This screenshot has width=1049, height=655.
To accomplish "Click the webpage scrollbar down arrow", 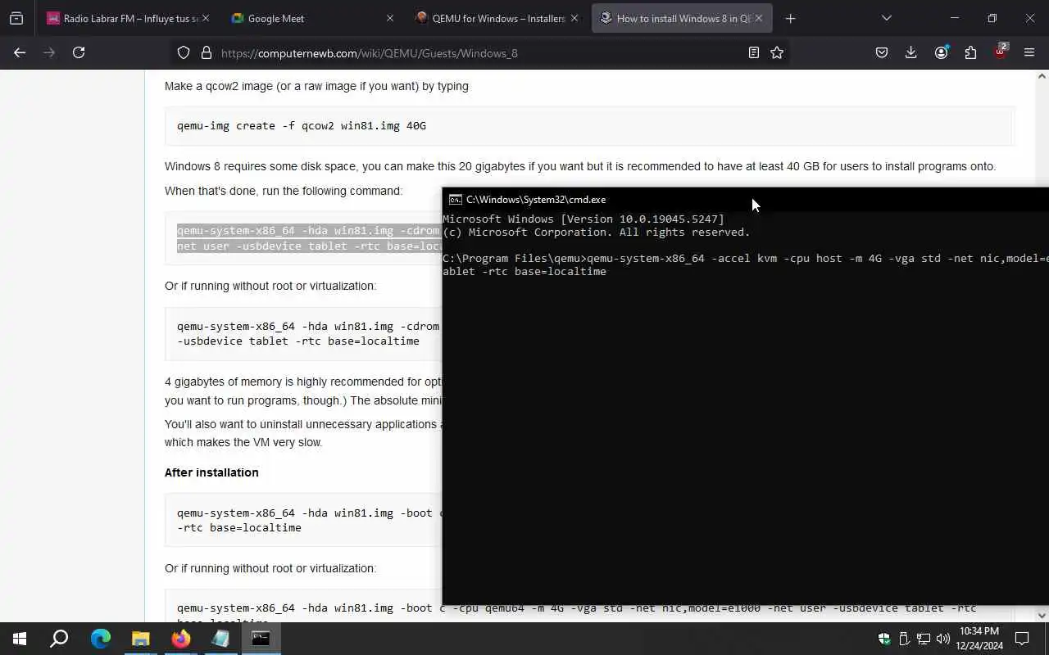I will (x=1042, y=615).
